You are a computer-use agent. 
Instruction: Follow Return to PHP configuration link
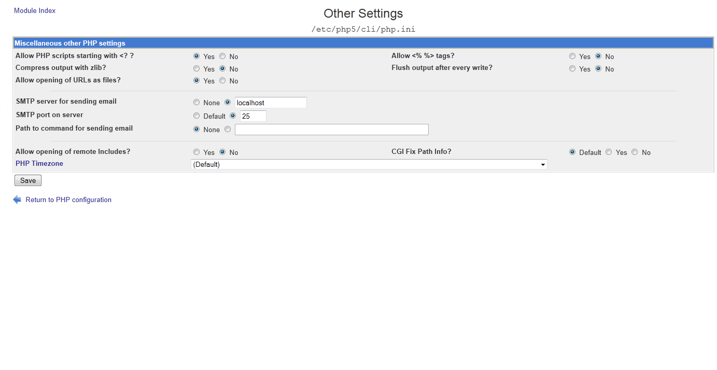coord(68,200)
